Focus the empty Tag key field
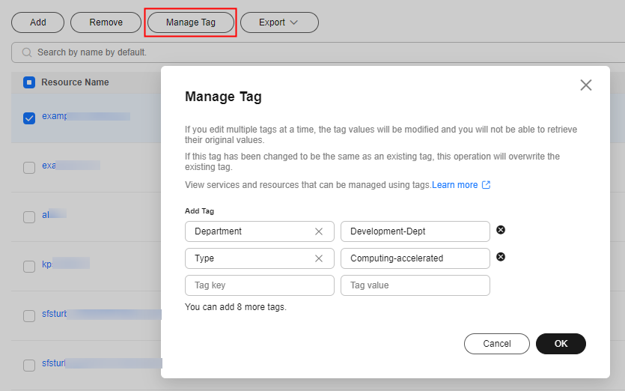 point(259,285)
